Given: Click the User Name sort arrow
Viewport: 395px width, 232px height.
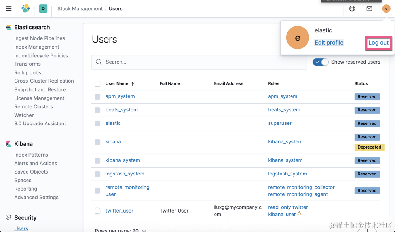Looking at the screenshot, I should point(133,84).
